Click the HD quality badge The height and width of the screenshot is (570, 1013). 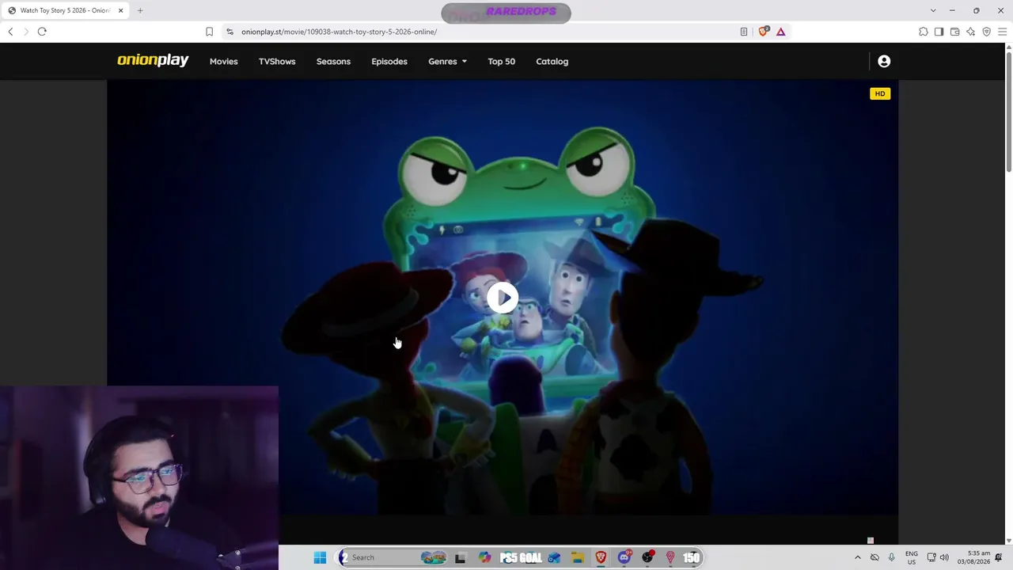coord(880,93)
